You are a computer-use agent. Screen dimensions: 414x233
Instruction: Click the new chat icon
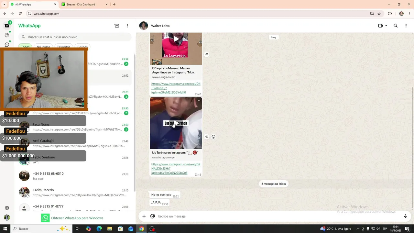tap(117, 26)
